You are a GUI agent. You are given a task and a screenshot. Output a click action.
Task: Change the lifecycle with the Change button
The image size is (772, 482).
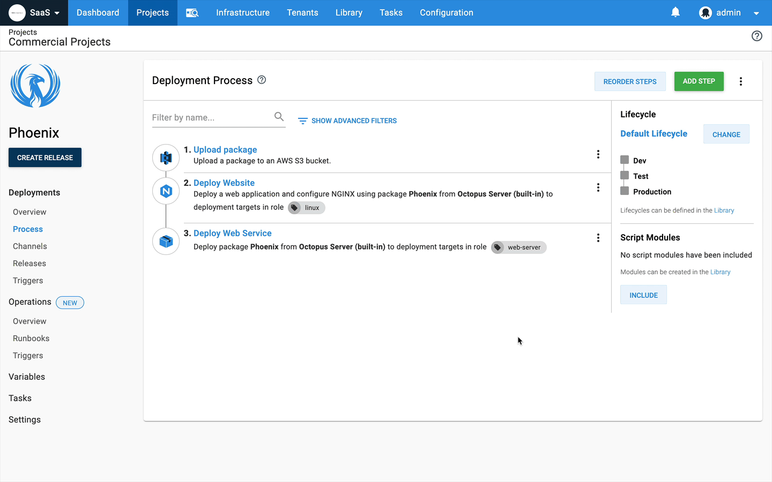[726, 134]
